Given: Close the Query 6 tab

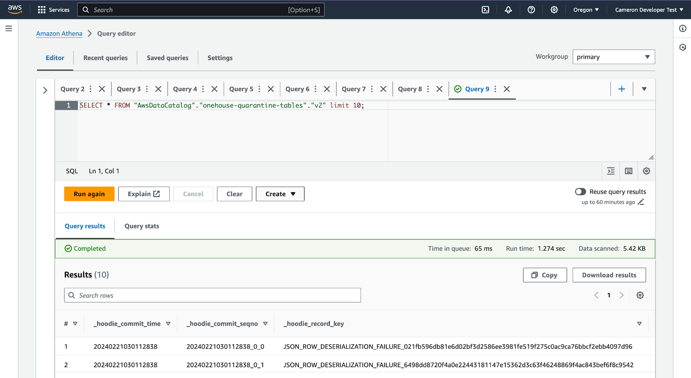Looking at the screenshot, I should click(x=327, y=89).
